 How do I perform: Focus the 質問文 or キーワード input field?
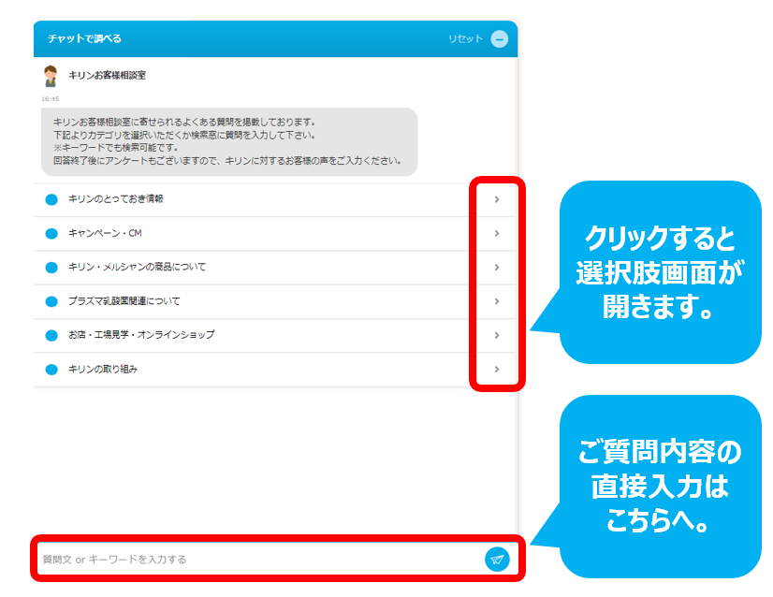pyautogui.click(x=253, y=560)
